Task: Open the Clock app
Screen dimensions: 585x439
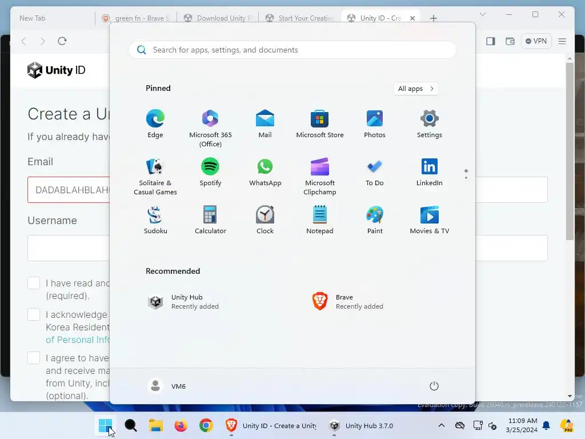Action: click(265, 220)
